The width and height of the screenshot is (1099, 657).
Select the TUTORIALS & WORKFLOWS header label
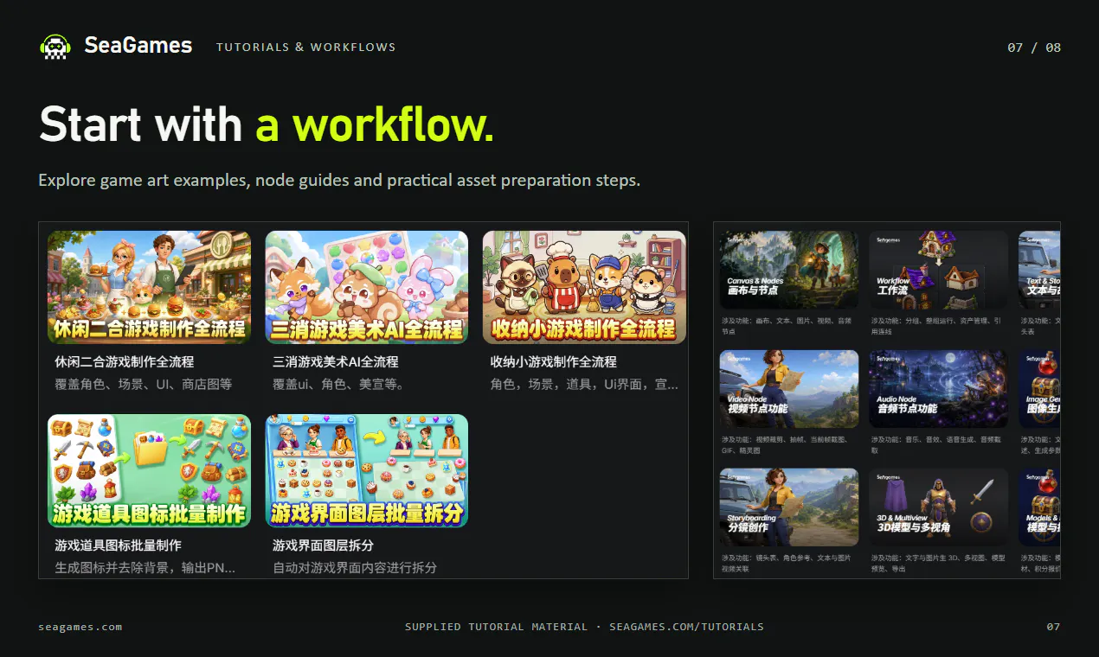click(x=306, y=48)
